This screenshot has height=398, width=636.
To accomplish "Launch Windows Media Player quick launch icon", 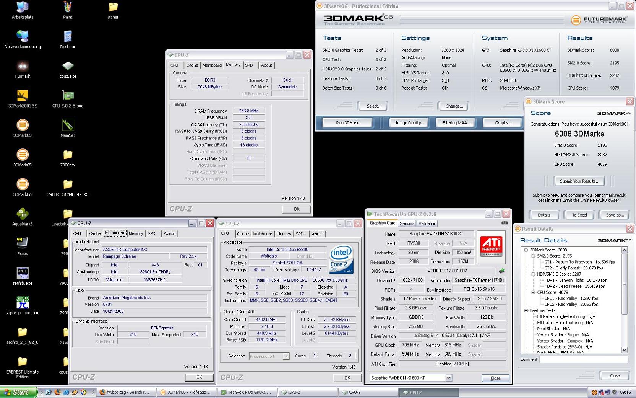I will coord(84,392).
